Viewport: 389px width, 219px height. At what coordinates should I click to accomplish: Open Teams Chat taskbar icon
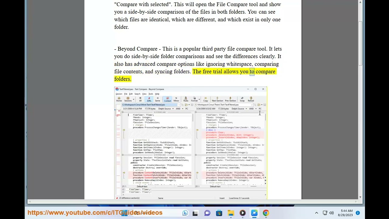207,213
